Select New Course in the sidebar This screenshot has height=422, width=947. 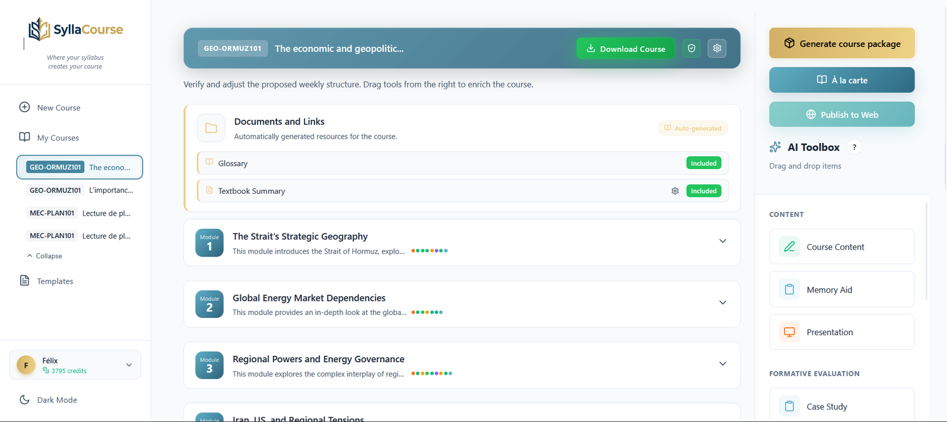[x=58, y=108]
